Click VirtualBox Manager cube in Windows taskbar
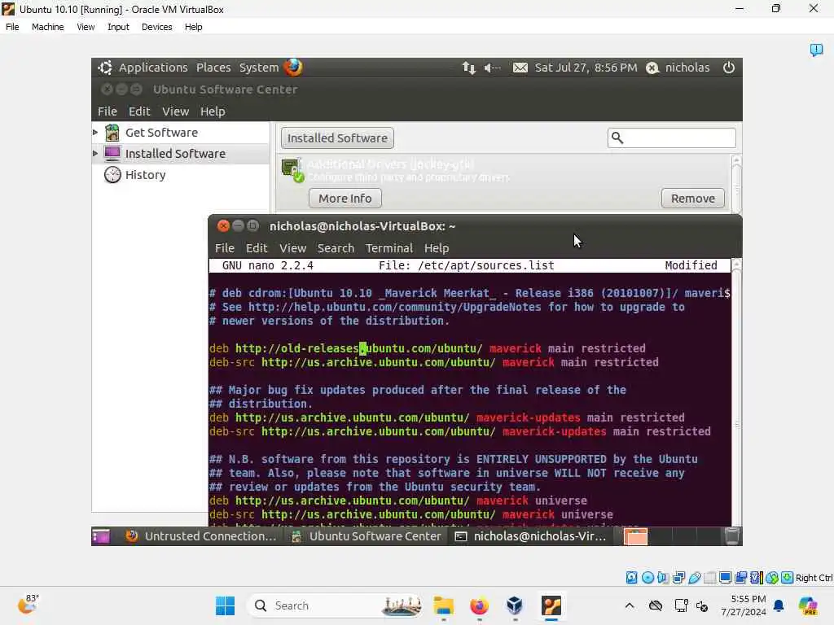 pyautogui.click(x=515, y=605)
